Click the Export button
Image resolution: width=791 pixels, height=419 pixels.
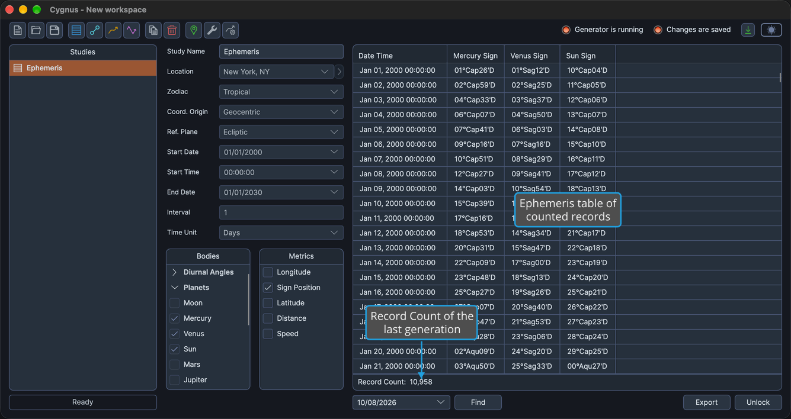click(x=706, y=402)
